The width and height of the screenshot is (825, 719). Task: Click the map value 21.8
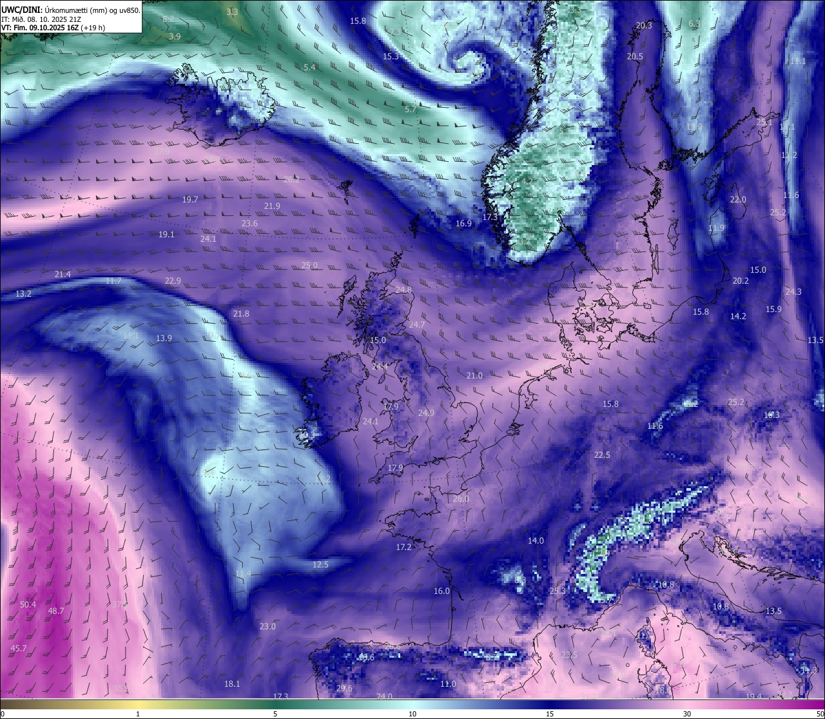point(241,314)
